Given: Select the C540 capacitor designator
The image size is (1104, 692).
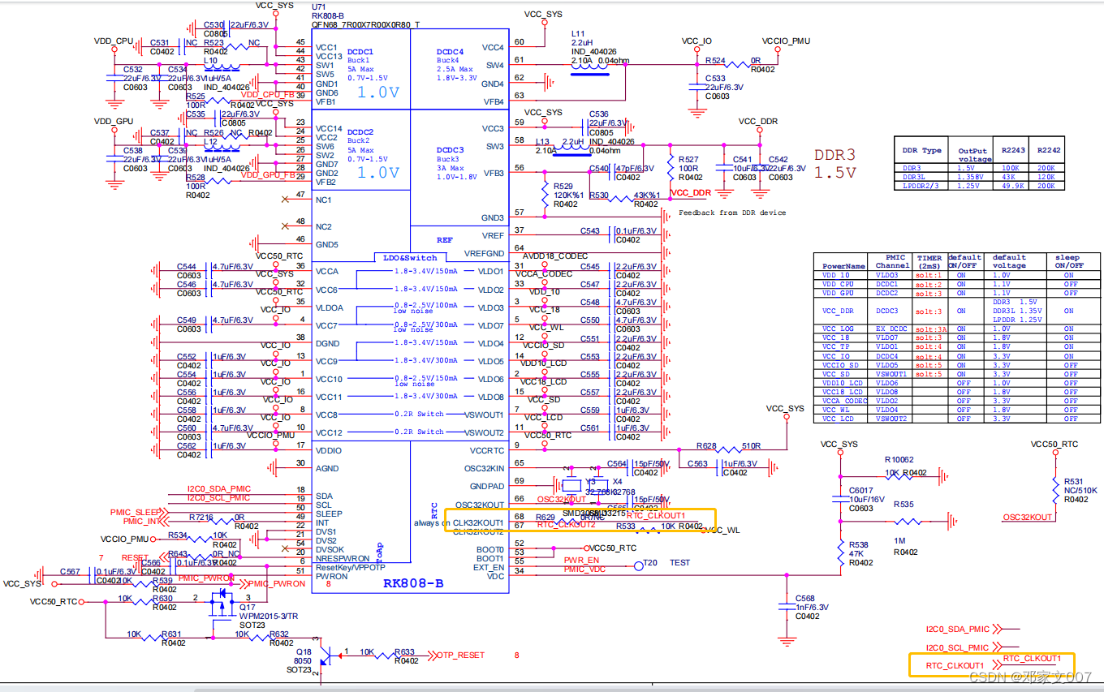Looking at the screenshot, I should pyautogui.click(x=599, y=169).
